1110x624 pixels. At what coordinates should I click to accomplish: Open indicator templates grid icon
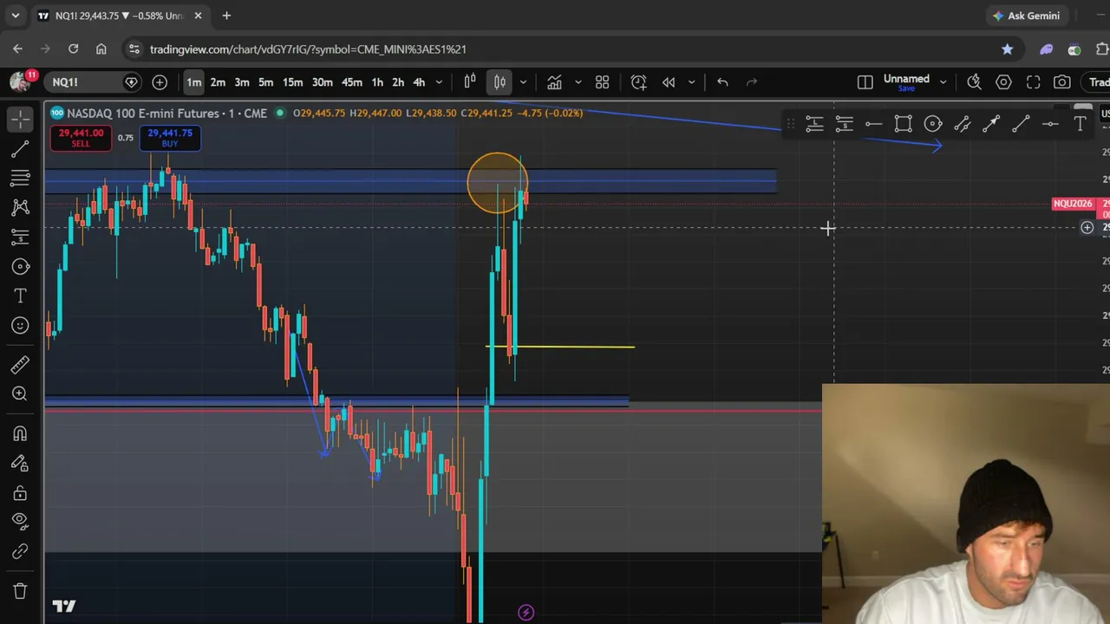pos(602,82)
